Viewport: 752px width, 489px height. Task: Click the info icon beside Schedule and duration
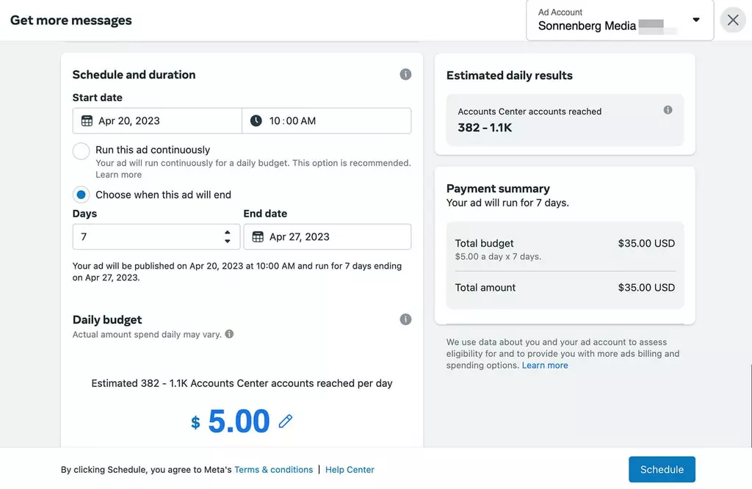coord(405,74)
